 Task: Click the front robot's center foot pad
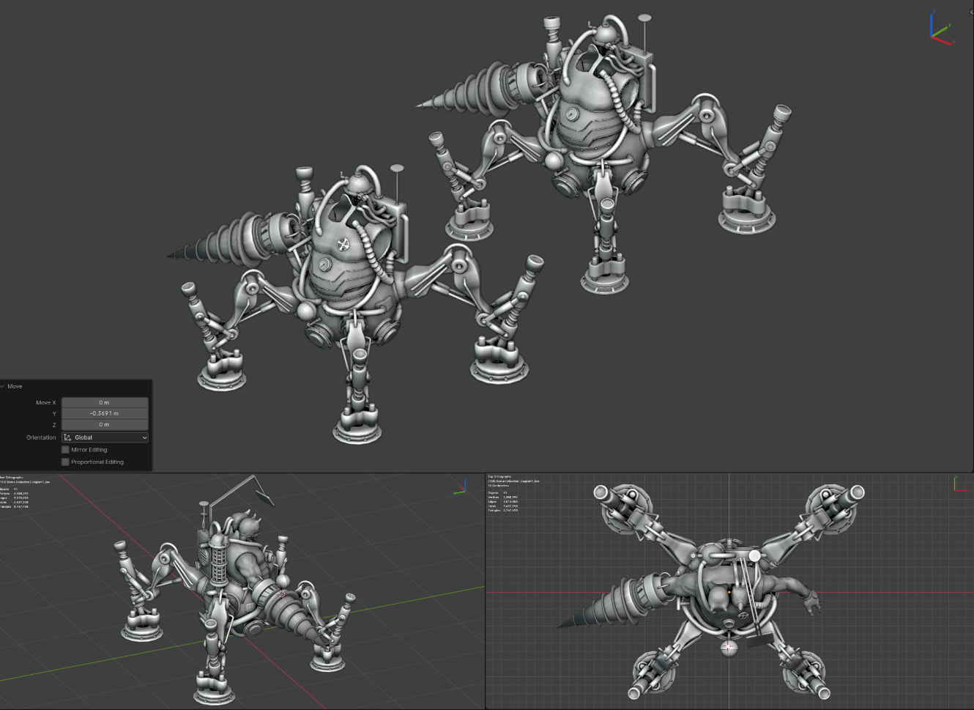(x=357, y=426)
